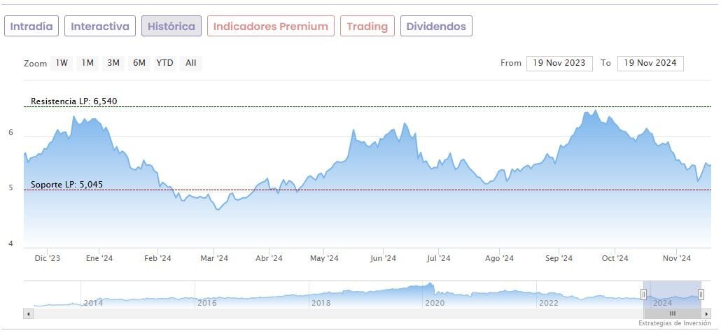Set zoom range to 1M
Screen dimensions: 721x333
[87, 63]
